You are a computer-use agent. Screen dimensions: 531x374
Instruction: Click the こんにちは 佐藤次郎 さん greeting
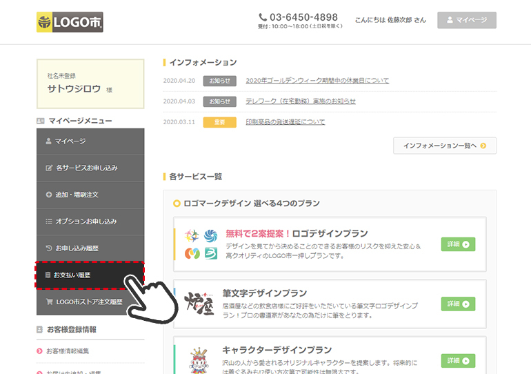tap(390, 20)
